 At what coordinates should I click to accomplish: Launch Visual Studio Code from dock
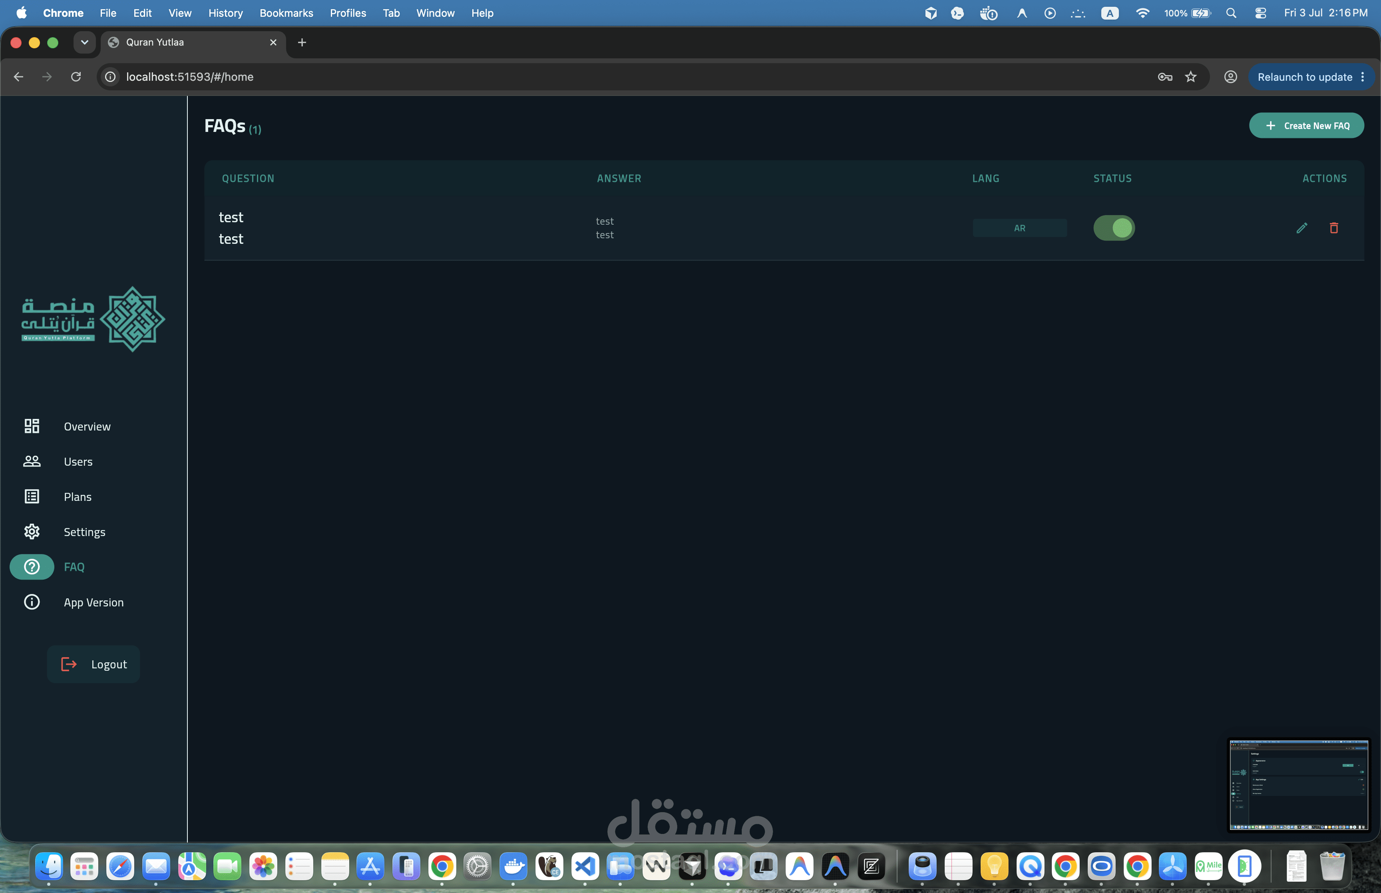[585, 866]
